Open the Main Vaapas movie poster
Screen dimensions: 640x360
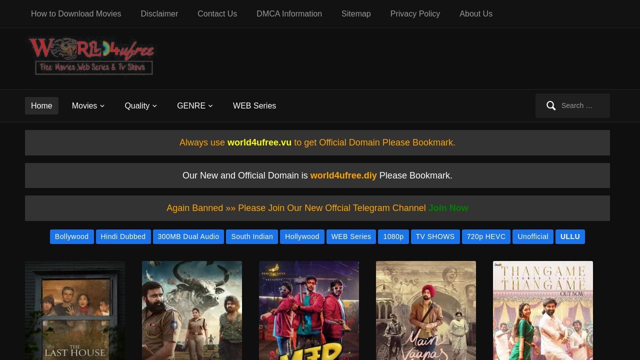click(426, 310)
